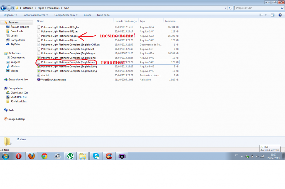Open Área de Trabalho in sidebar
This screenshot has width=285, height=189.
(x=18, y=27)
